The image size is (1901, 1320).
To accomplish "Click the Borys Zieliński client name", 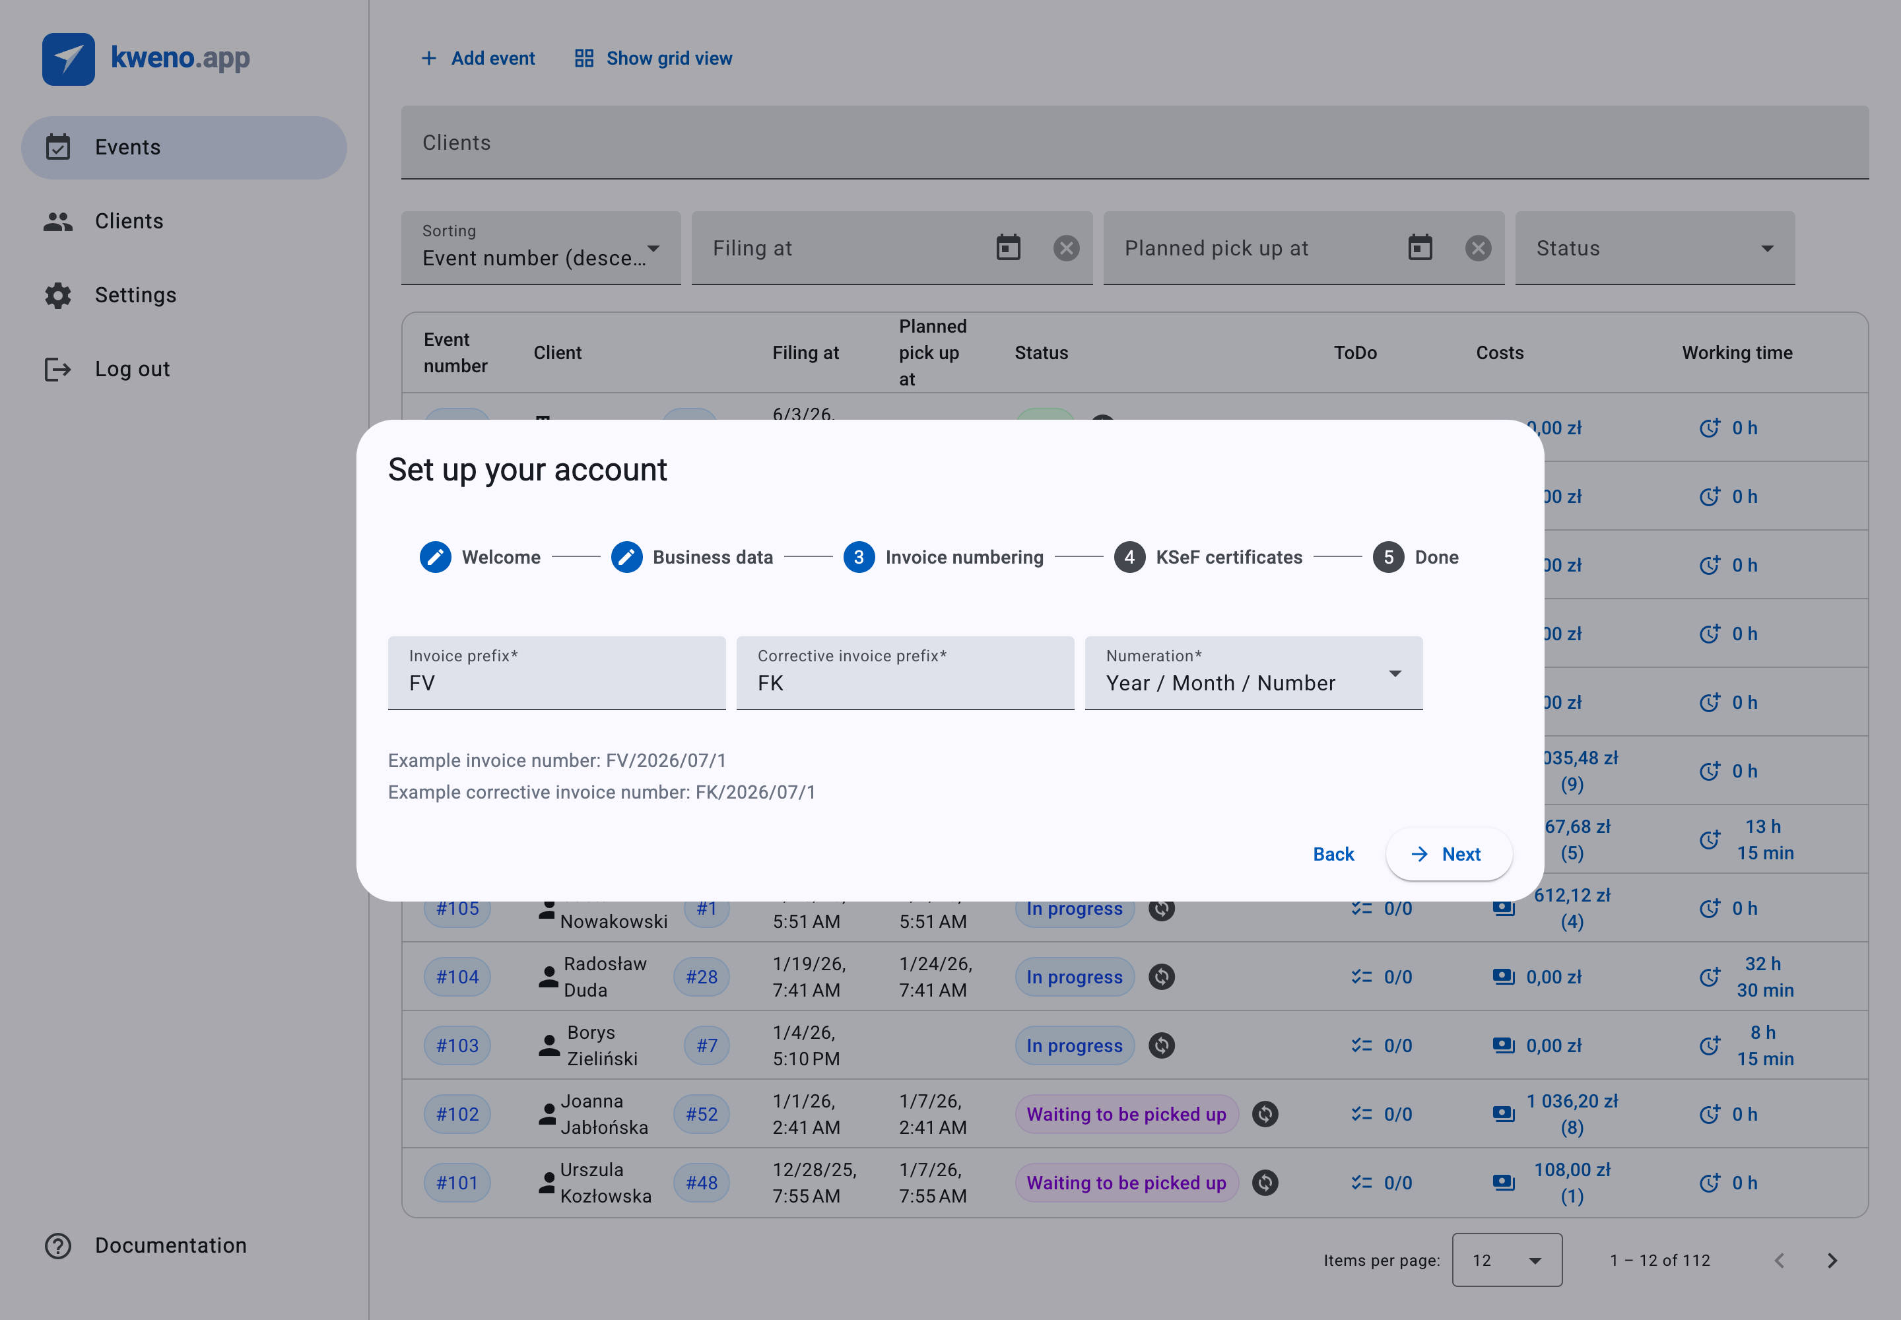I will [602, 1045].
